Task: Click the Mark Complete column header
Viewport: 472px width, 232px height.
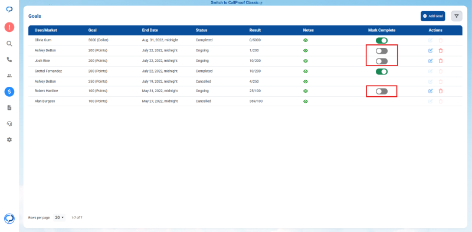Action: [x=382, y=31]
